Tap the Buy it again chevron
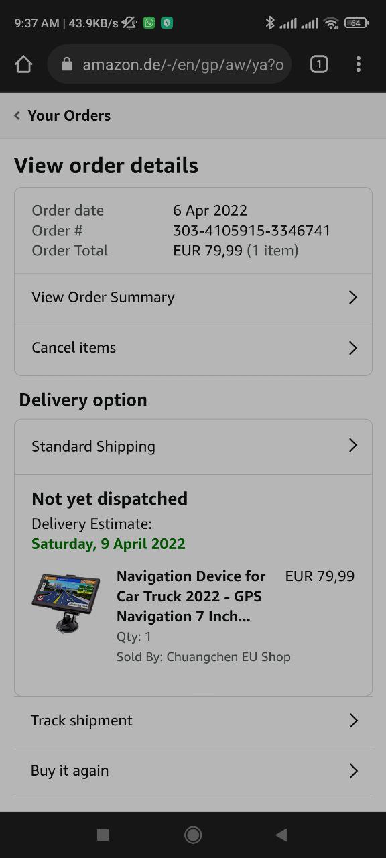386x858 pixels. pyautogui.click(x=353, y=771)
